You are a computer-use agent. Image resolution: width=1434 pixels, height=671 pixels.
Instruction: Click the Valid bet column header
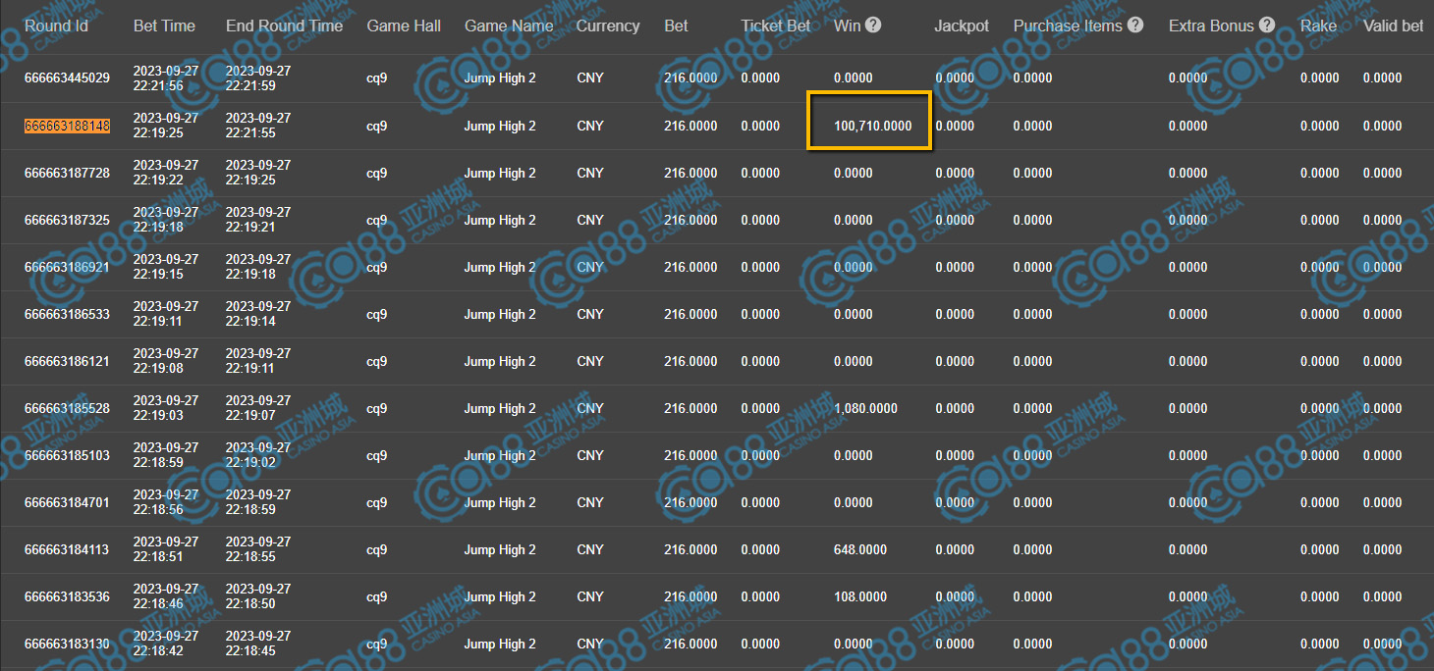tap(1393, 26)
